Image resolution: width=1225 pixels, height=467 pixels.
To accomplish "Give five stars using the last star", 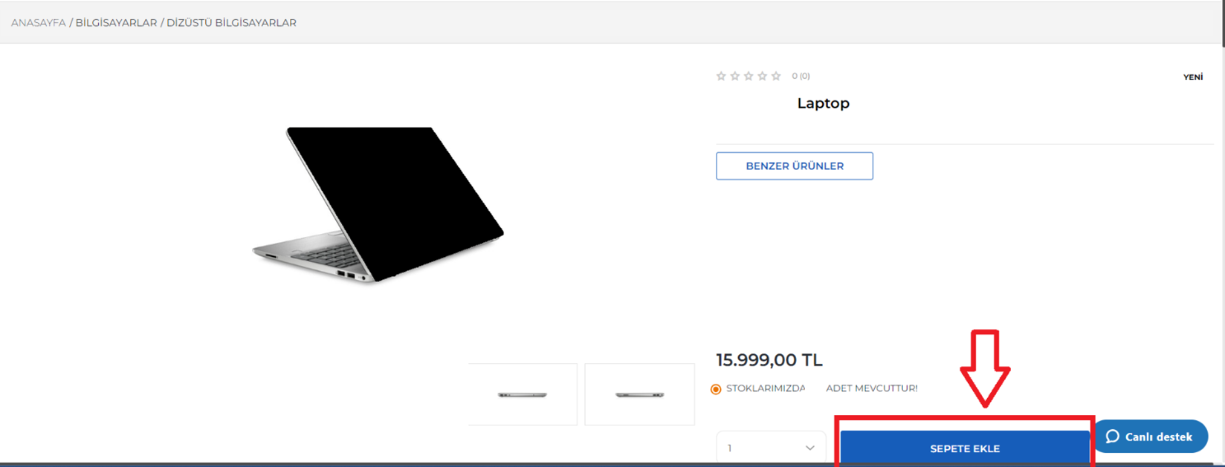I will (776, 76).
